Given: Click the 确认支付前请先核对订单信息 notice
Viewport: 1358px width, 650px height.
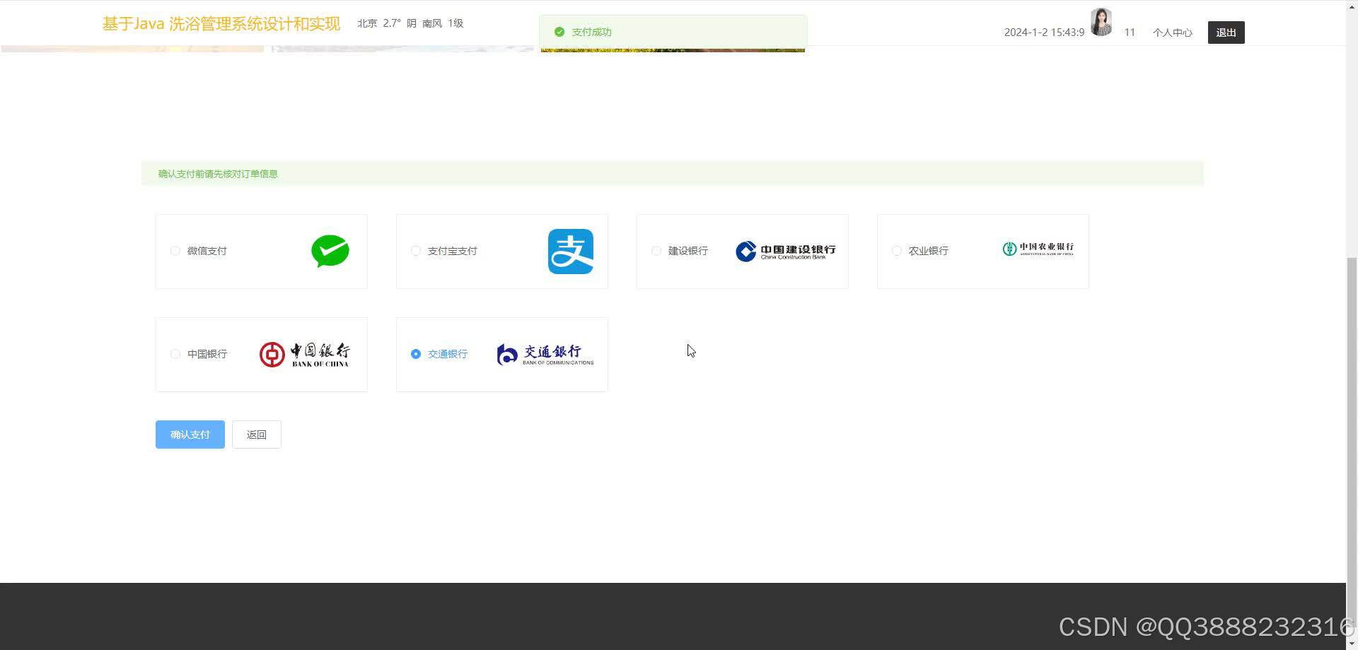Looking at the screenshot, I should (x=218, y=174).
